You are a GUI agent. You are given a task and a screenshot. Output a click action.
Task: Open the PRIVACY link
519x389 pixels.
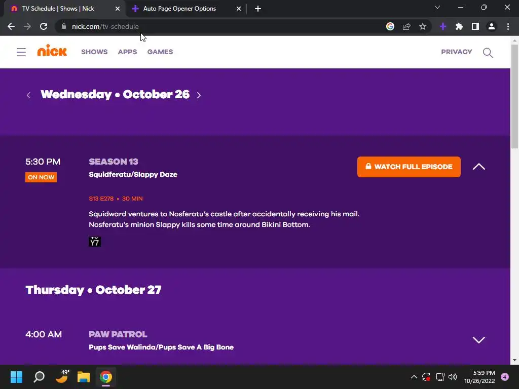457,52
